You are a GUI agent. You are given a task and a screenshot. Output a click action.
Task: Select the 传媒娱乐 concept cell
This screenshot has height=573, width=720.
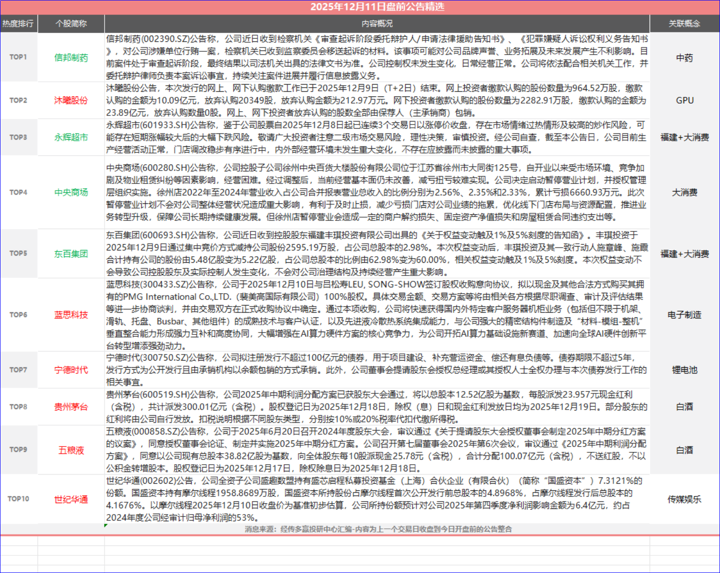[x=684, y=499]
